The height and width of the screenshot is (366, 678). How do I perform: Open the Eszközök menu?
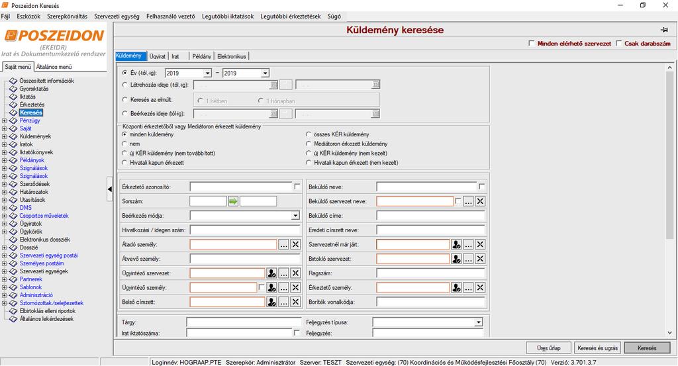click(x=28, y=17)
